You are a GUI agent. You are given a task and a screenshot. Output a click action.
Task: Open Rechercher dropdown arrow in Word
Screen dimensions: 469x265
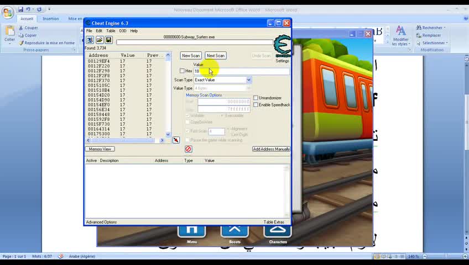[x=445, y=28]
